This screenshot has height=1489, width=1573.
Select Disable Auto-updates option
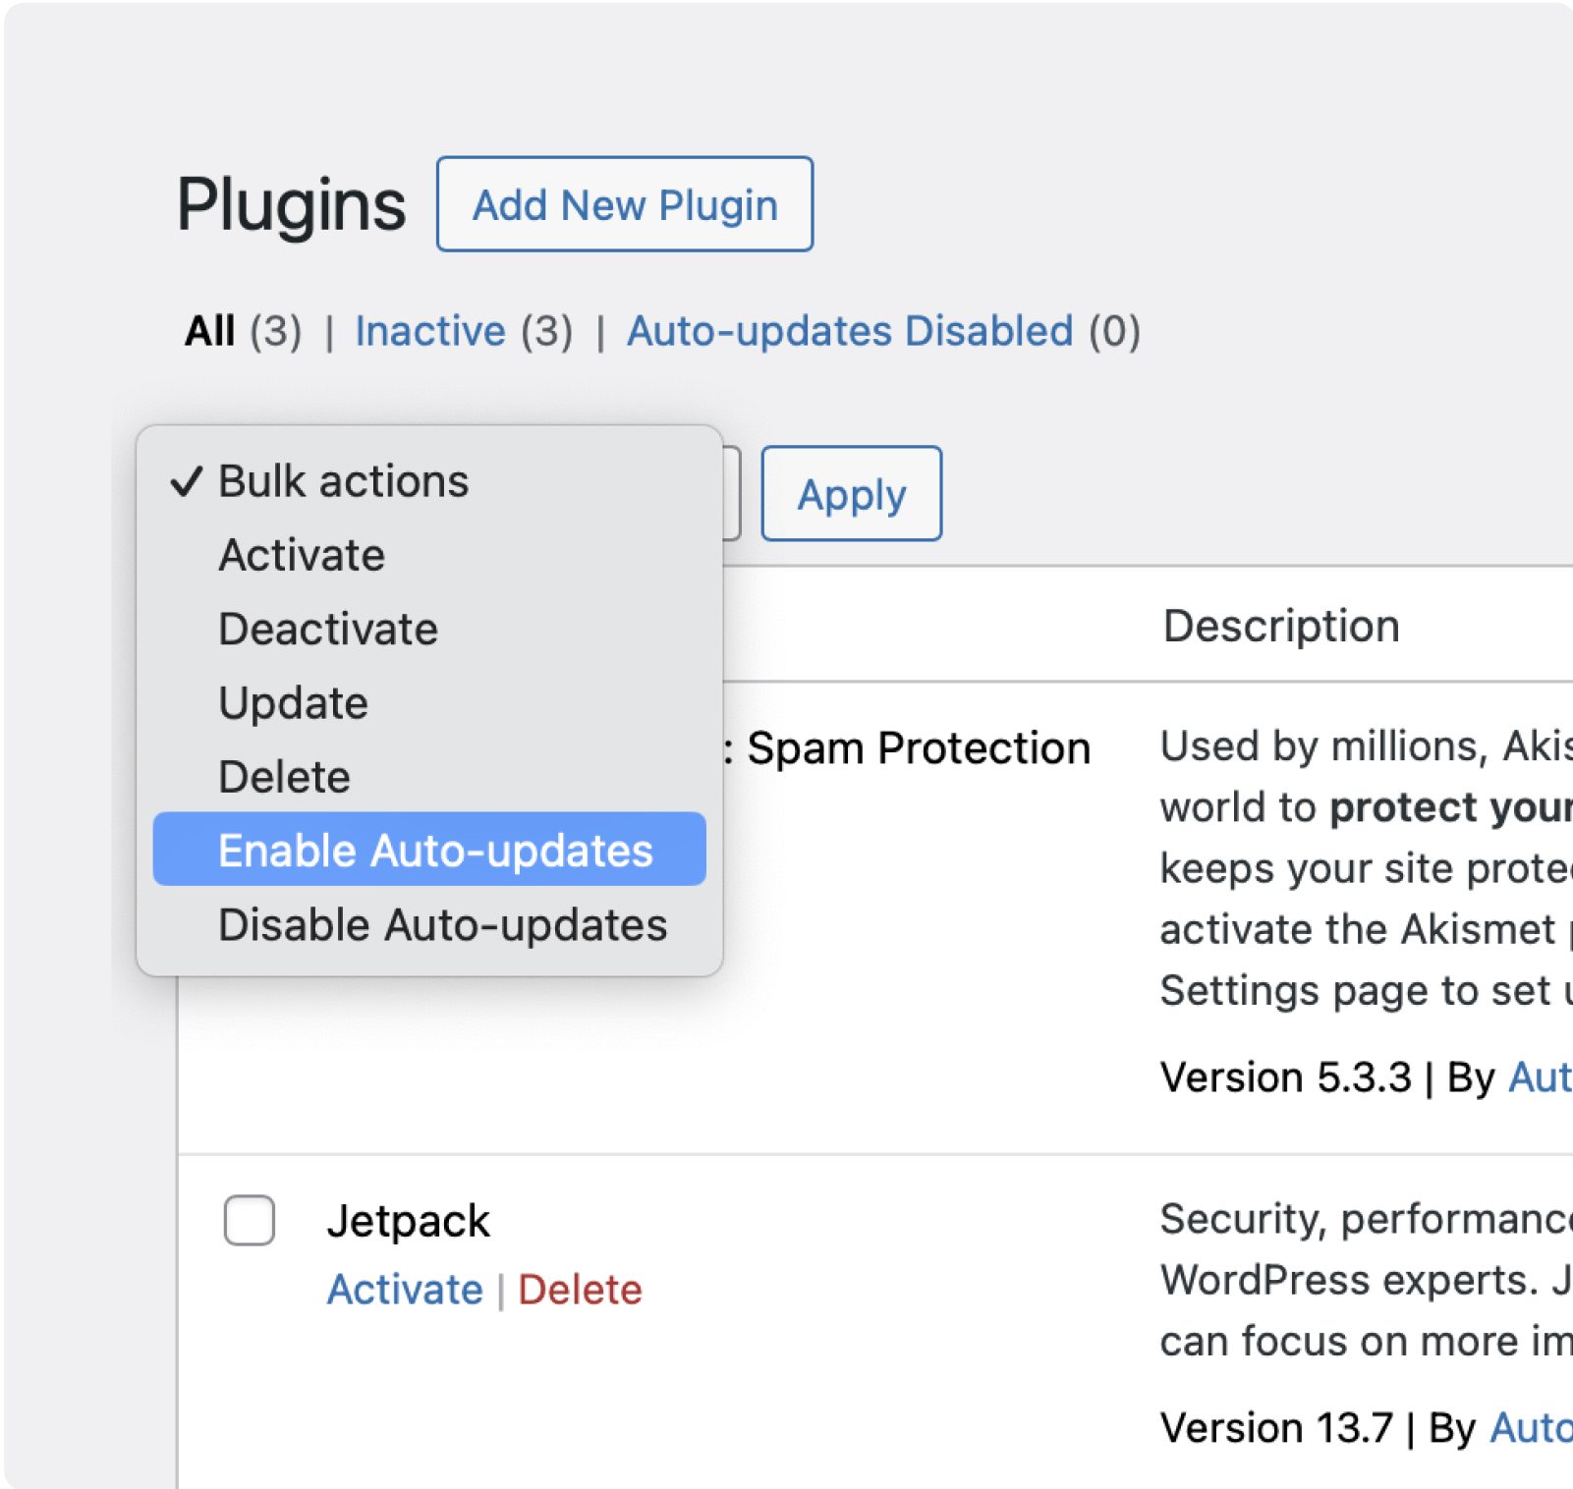coord(429,924)
